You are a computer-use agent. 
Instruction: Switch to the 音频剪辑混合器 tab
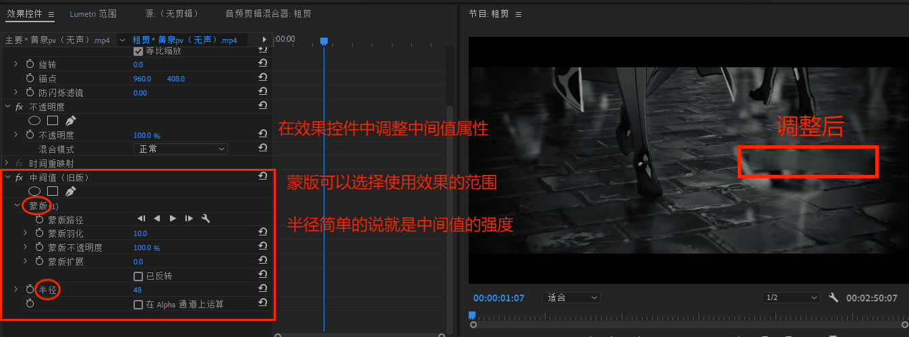point(268,13)
